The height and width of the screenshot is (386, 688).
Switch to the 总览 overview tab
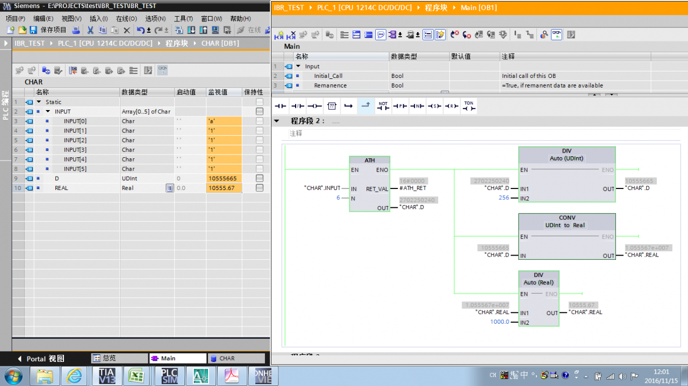pos(119,358)
